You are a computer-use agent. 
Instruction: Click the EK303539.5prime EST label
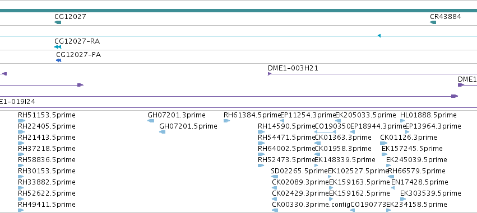[430, 193]
